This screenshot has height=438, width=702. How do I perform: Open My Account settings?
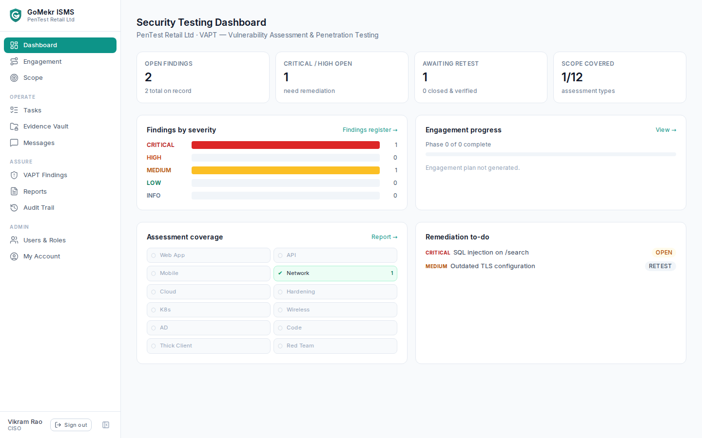pos(60,256)
